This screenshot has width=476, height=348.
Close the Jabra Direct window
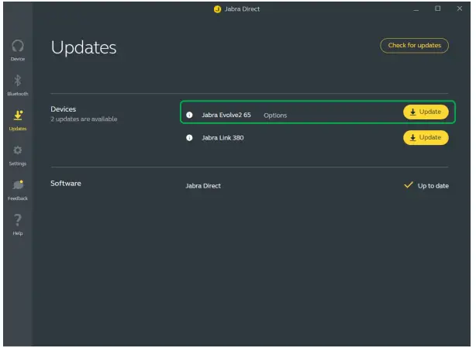point(460,9)
